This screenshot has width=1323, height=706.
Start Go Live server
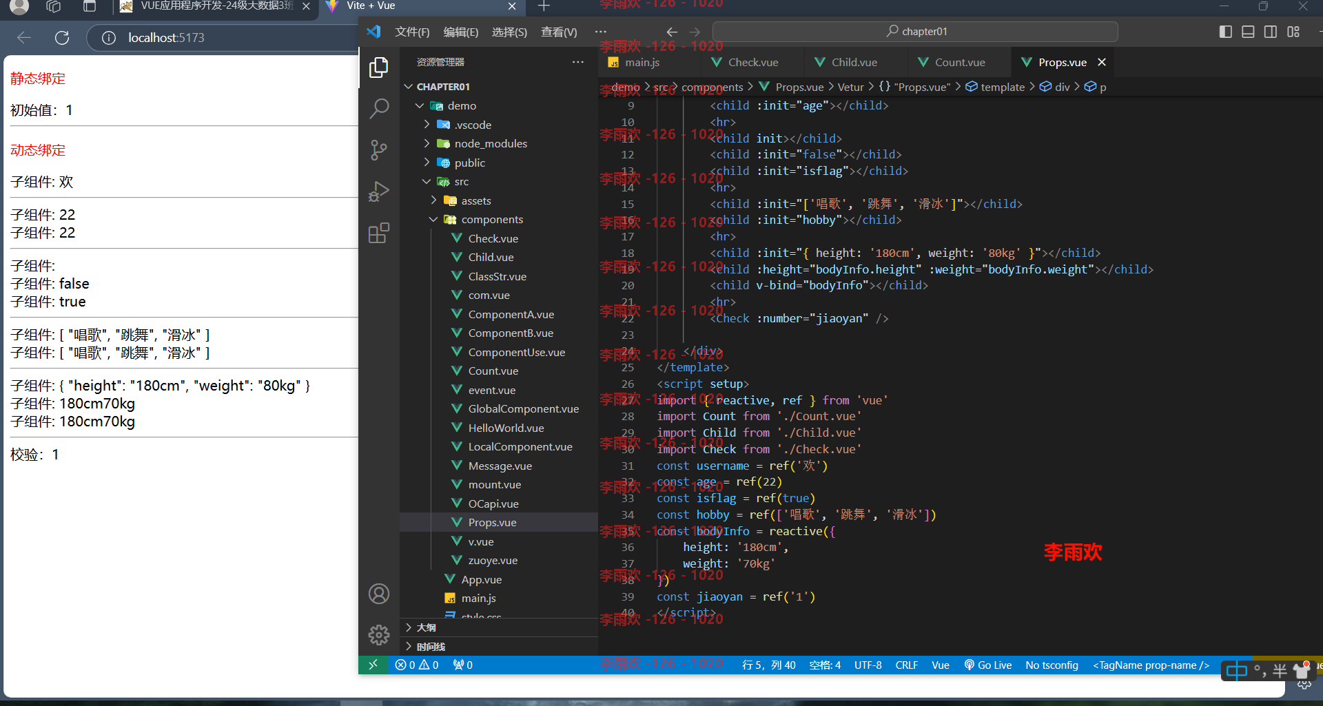[988, 665]
